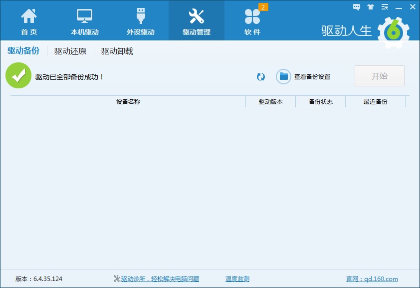Image resolution: width=420 pixels, height=288 pixels.
Task: Switch to the 驱动卸载 tab
Action: coord(117,51)
